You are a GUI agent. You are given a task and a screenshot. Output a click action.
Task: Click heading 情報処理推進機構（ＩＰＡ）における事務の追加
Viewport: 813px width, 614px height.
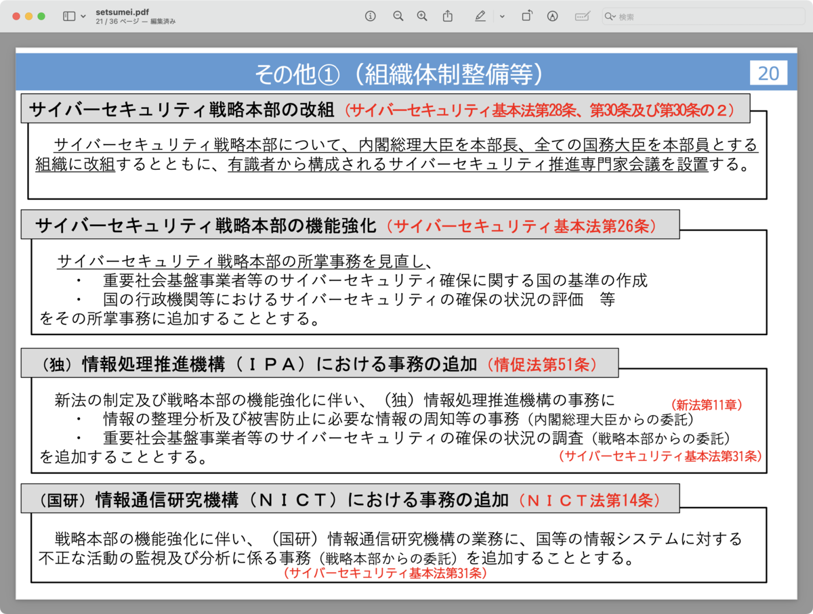click(x=280, y=364)
